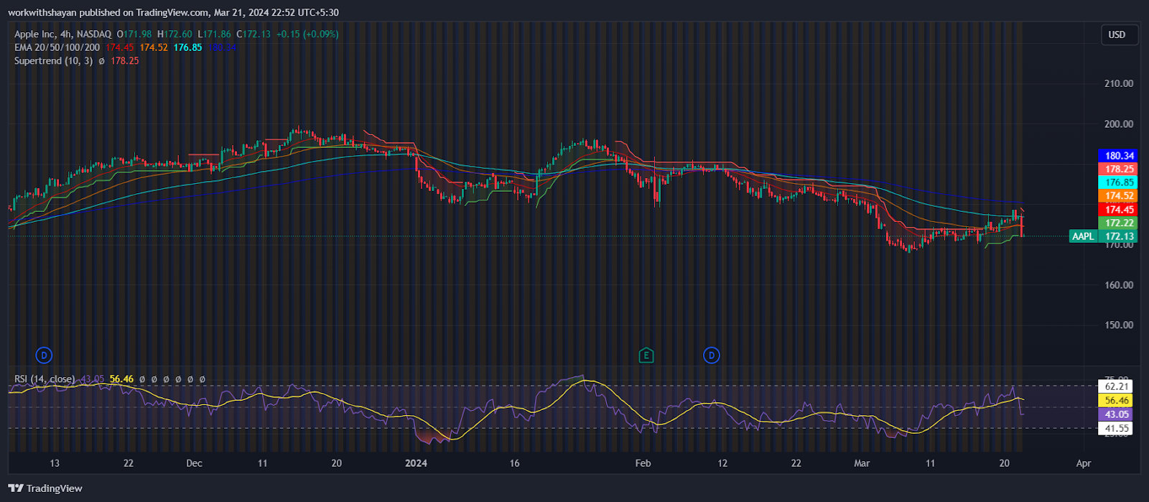Click the 12 date label after Feb
Screen dimensions: 1149x502
722,463
